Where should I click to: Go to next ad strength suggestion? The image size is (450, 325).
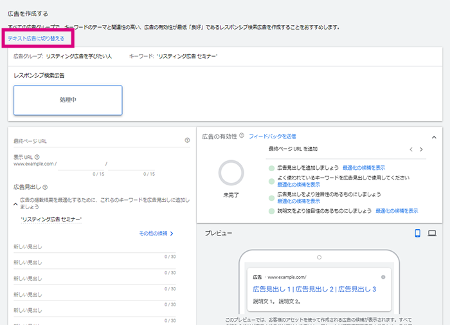421,149
